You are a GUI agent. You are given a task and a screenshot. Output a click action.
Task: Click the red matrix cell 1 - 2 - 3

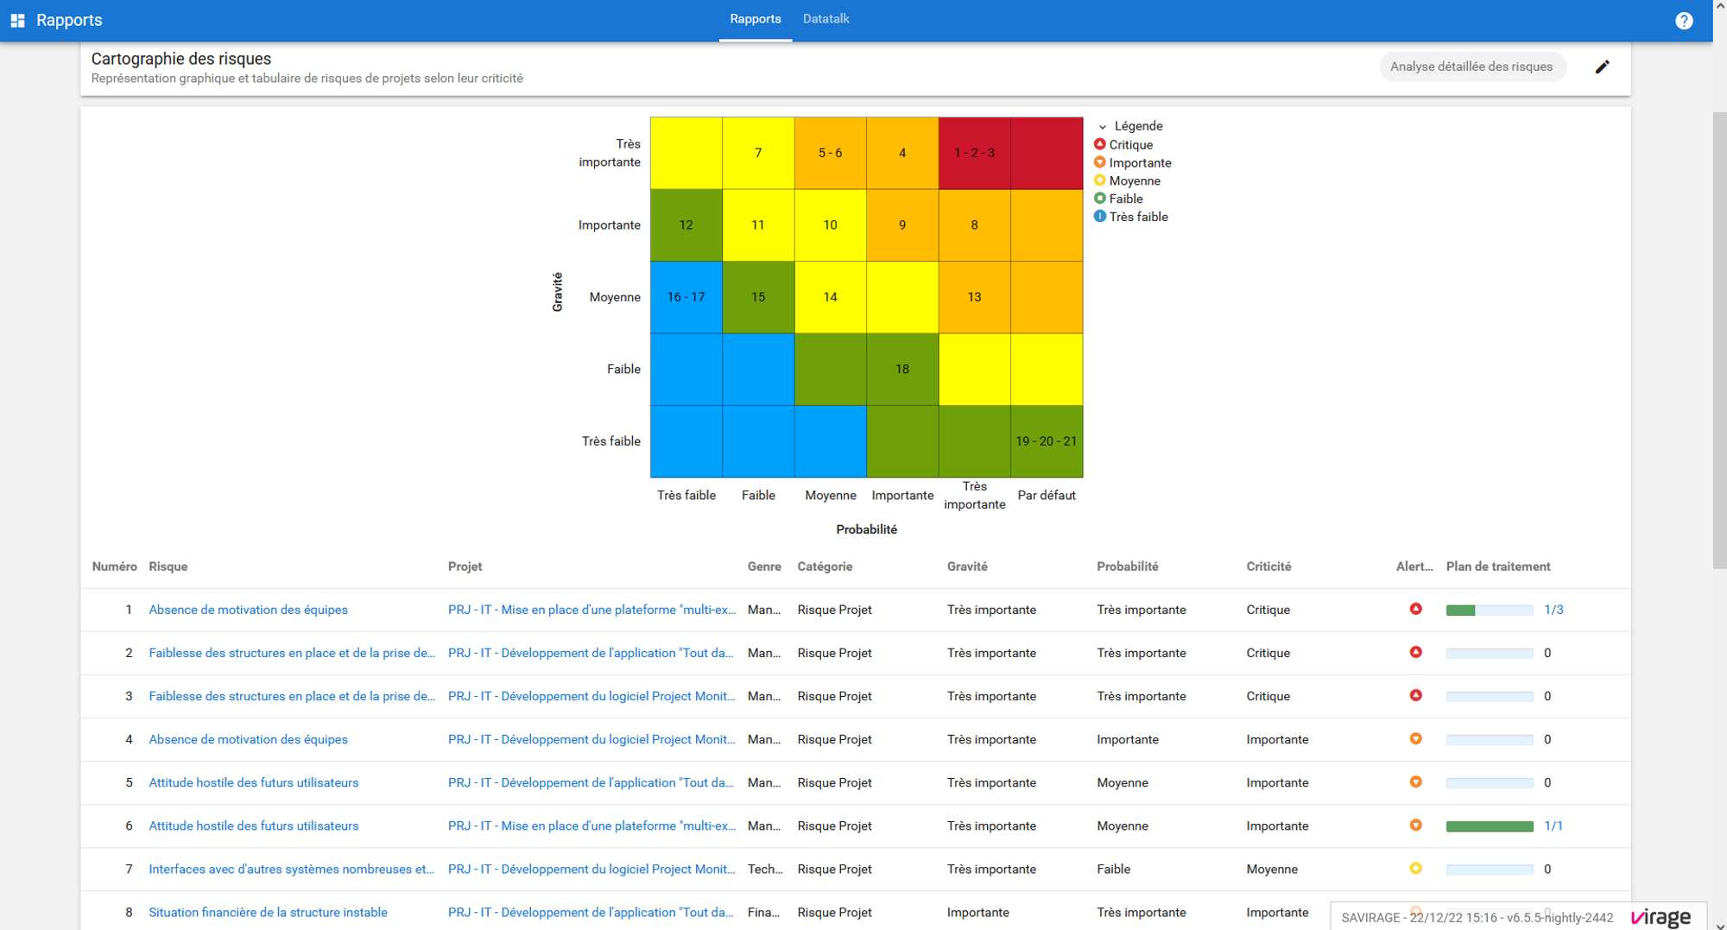[974, 153]
